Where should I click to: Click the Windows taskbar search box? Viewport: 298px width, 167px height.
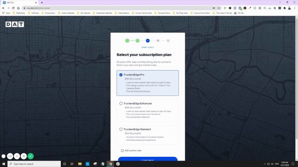click(34, 164)
